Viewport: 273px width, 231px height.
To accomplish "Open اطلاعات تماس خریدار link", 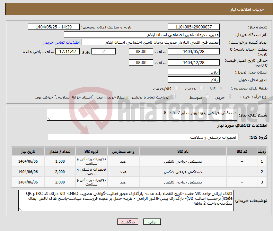I will click(61, 42).
